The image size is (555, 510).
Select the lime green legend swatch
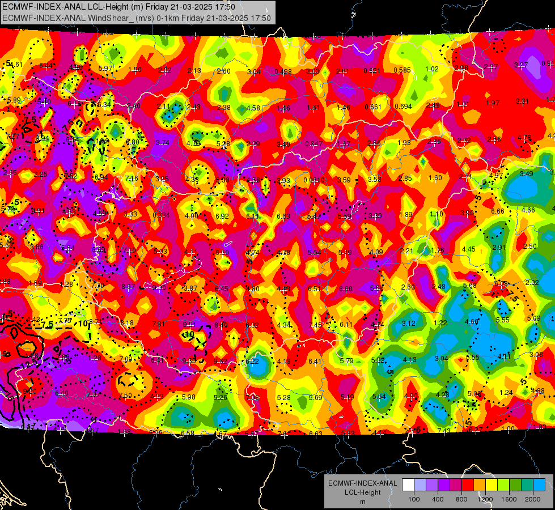tap(503, 485)
